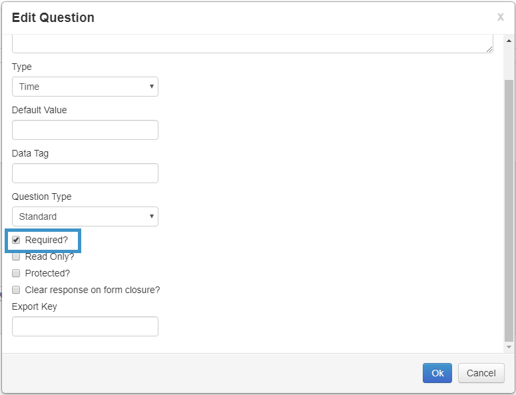The height and width of the screenshot is (395, 516).
Task: Click the scrollbar down arrow
Action: (x=509, y=347)
